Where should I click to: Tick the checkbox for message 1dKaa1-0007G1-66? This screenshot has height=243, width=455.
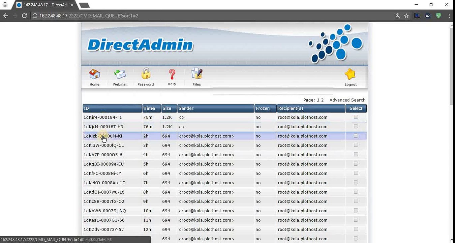pyautogui.click(x=356, y=220)
